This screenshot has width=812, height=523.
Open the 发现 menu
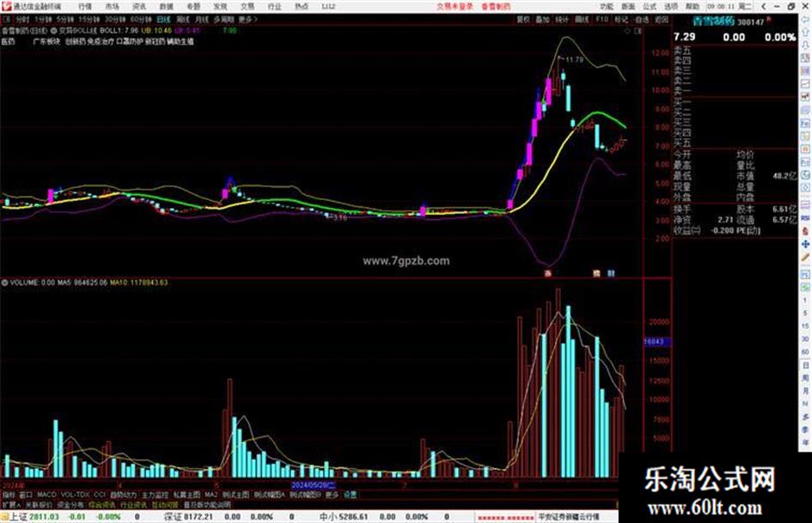(x=220, y=7)
